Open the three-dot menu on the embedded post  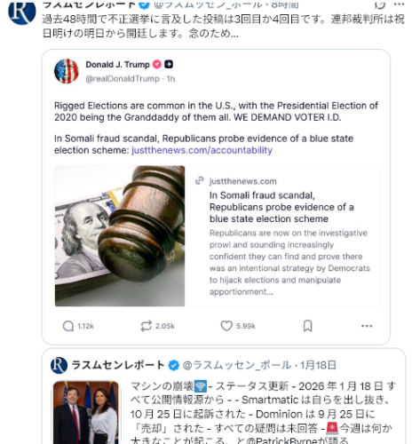(367, 326)
